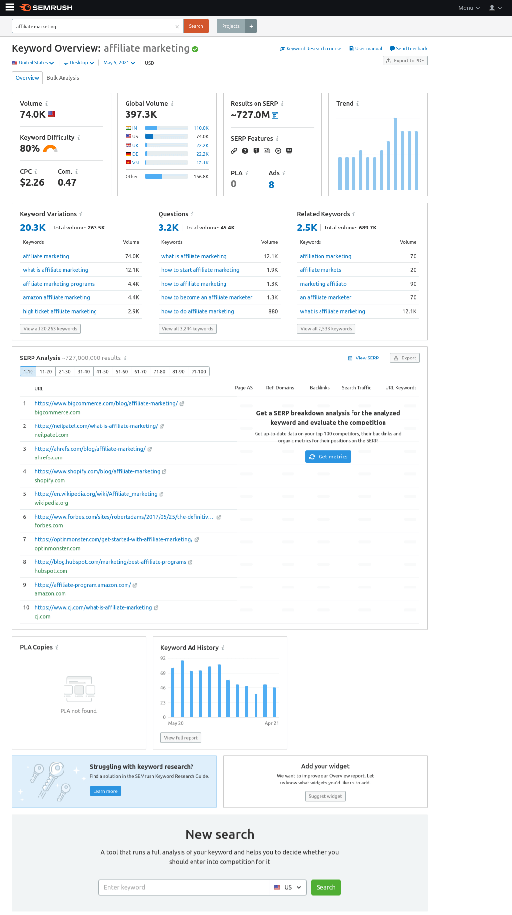
Task: Open the top-right Menu dropdown
Action: coord(469,8)
